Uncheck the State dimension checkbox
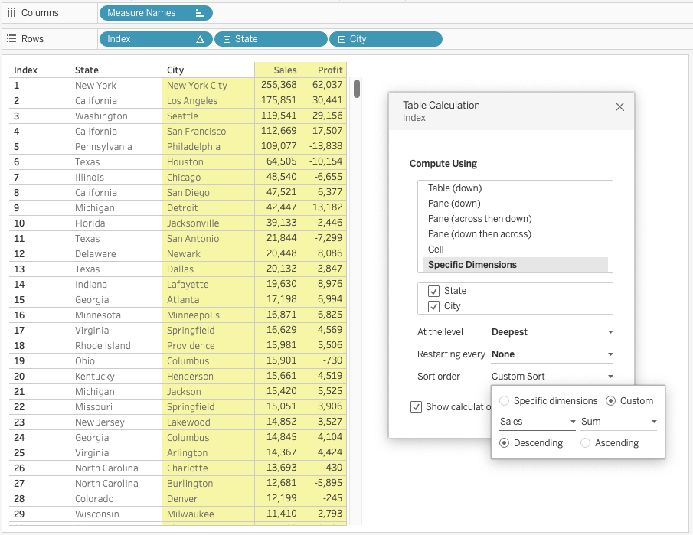Screen dimensions: 693x535 tap(433, 291)
